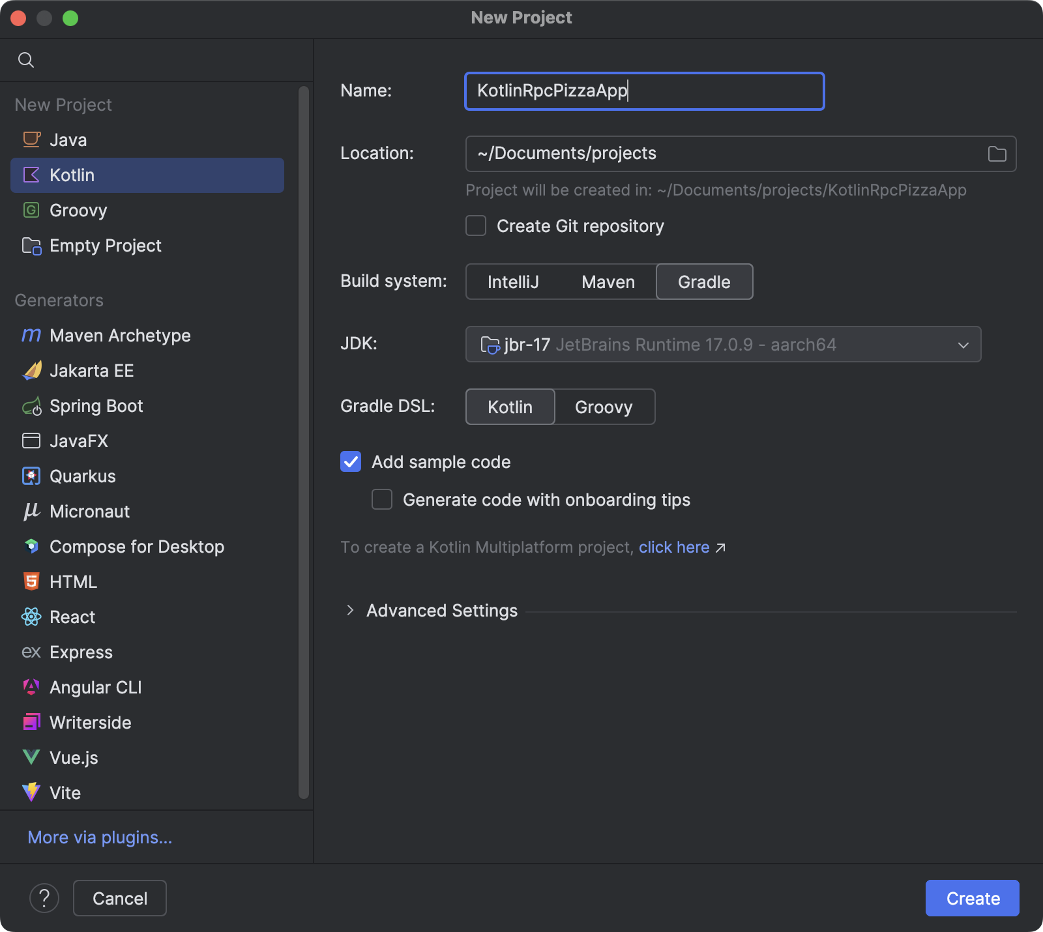Open the Location folder browser
The width and height of the screenshot is (1043, 932).
[x=996, y=153]
